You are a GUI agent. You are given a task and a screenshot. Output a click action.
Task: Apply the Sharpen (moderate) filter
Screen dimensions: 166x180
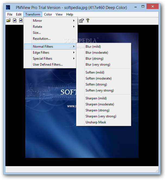[x=104, y=104]
